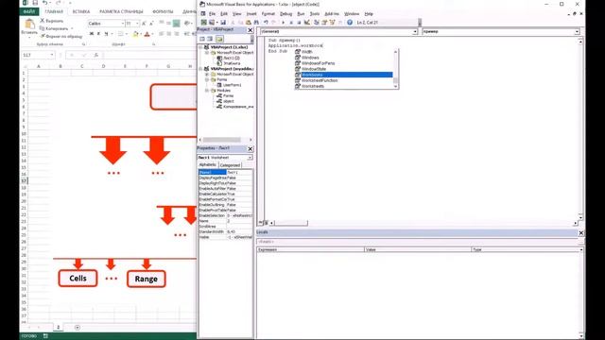The height and width of the screenshot is (340, 605).
Task: Open Properties Window from the VBA toolbar
Action: [x=324, y=23]
